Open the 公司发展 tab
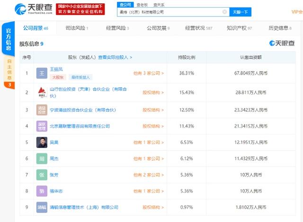The height and width of the screenshot is (222, 303). tap(158, 28)
